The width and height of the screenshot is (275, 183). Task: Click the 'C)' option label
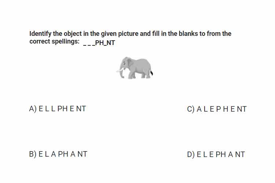tap(191, 109)
